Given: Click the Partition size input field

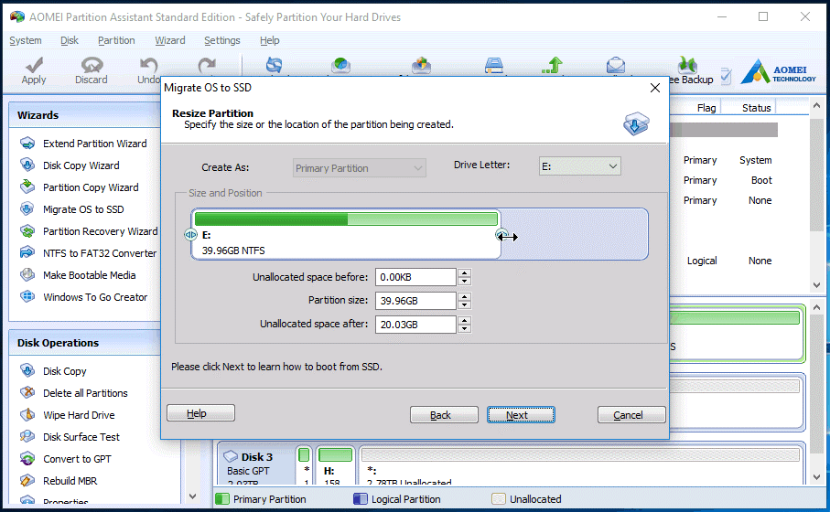Looking at the screenshot, I should point(416,301).
